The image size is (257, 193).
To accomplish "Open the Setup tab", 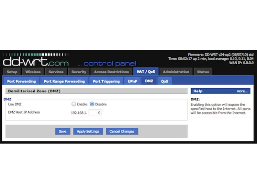I will (x=12, y=72).
